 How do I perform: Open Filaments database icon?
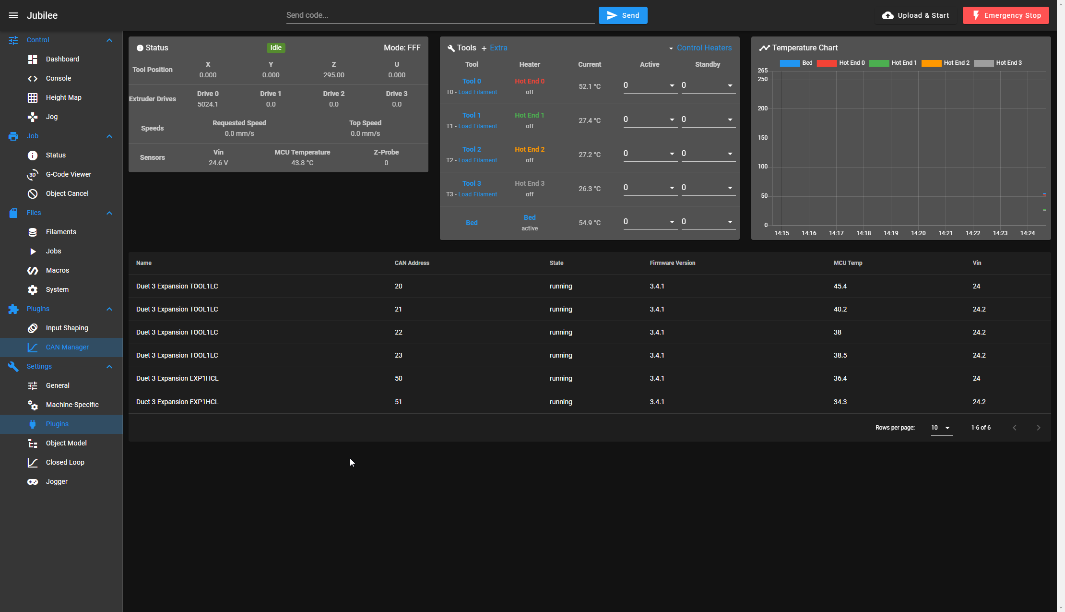point(33,232)
